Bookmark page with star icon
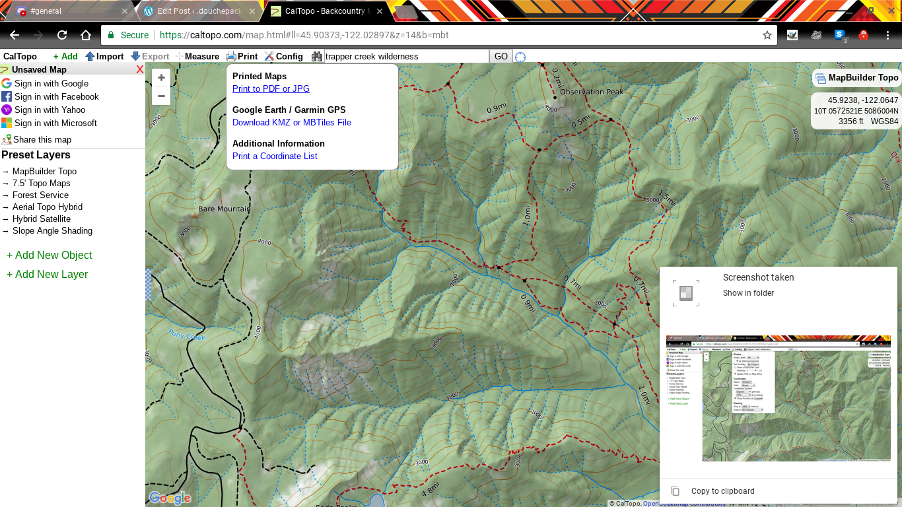Viewport: 902px width, 507px height. (767, 35)
